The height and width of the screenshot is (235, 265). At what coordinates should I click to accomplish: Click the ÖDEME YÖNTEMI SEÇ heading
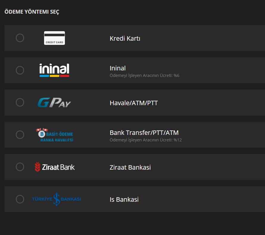32,12
